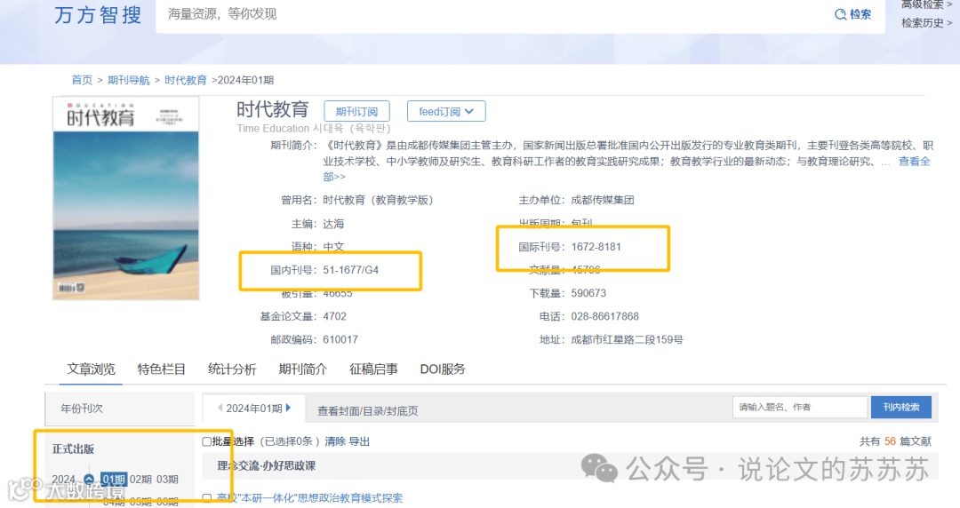Switch to the 特色栏目 tab

click(161, 369)
